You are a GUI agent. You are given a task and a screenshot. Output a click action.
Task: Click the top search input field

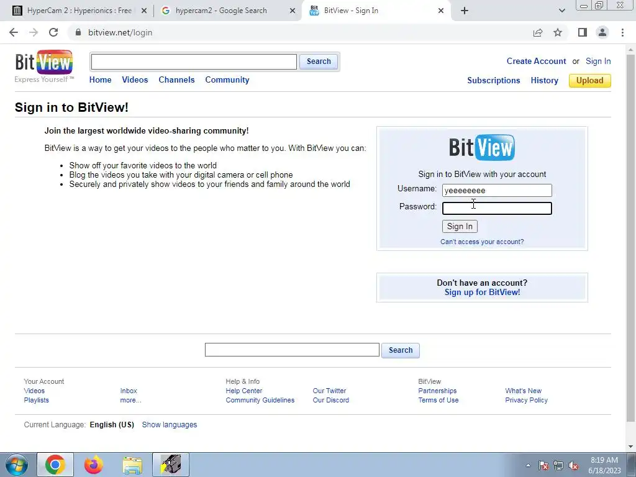pyautogui.click(x=194, y=61)
